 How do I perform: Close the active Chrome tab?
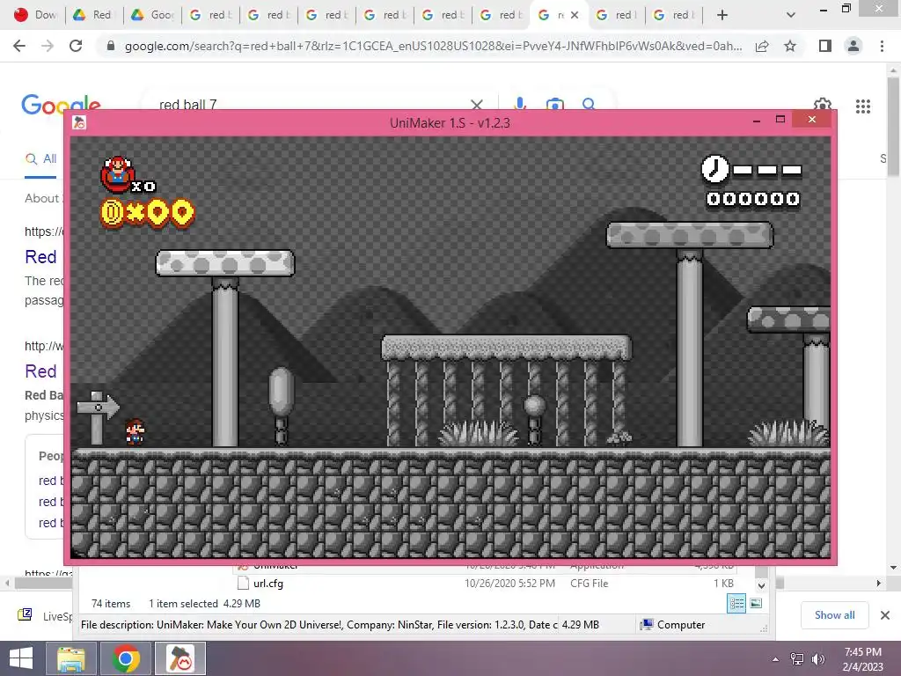pos(574,15)
